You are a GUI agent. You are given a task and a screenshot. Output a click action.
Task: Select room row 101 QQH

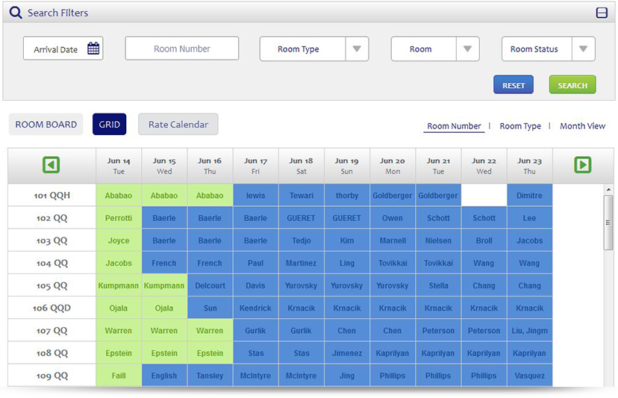pos(51,195)
